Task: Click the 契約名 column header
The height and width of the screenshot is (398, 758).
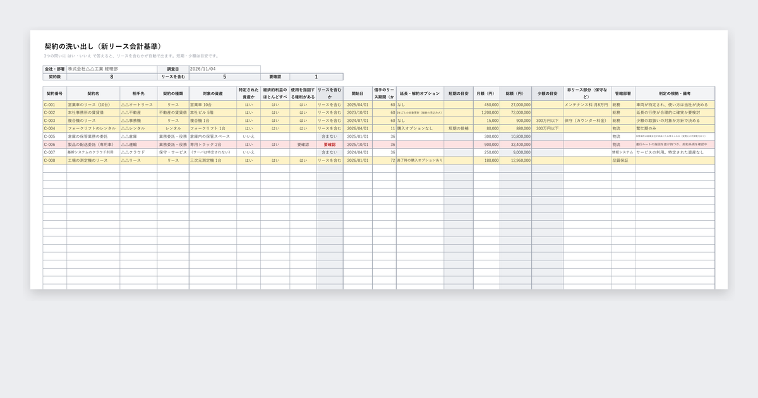Action: [93, 93]
